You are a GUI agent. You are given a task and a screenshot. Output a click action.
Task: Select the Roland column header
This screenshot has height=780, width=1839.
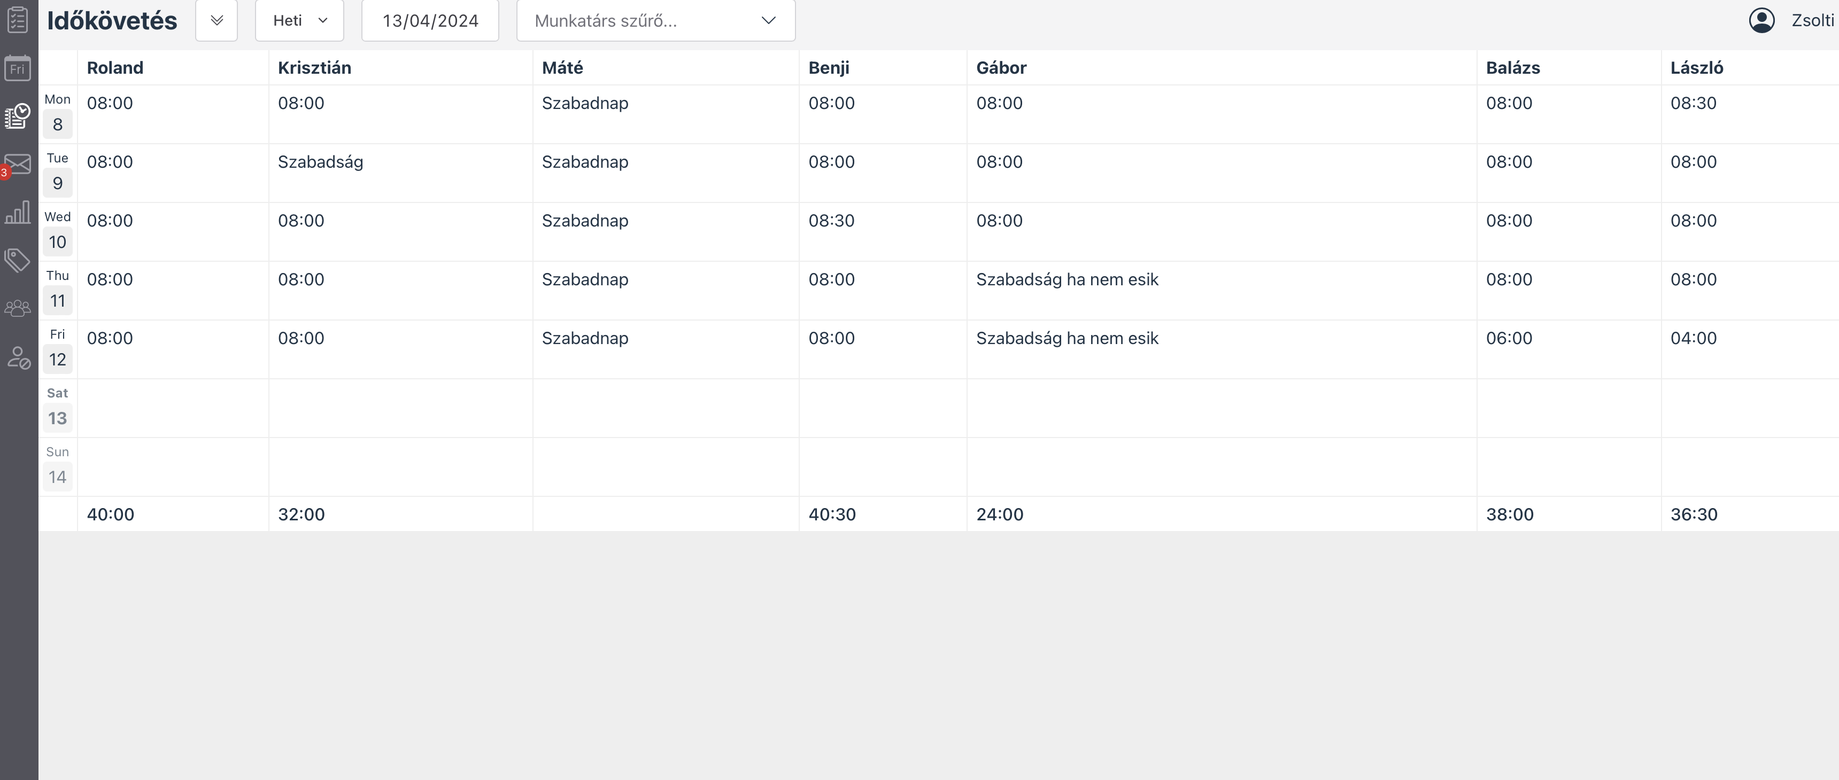coord(115,68)
